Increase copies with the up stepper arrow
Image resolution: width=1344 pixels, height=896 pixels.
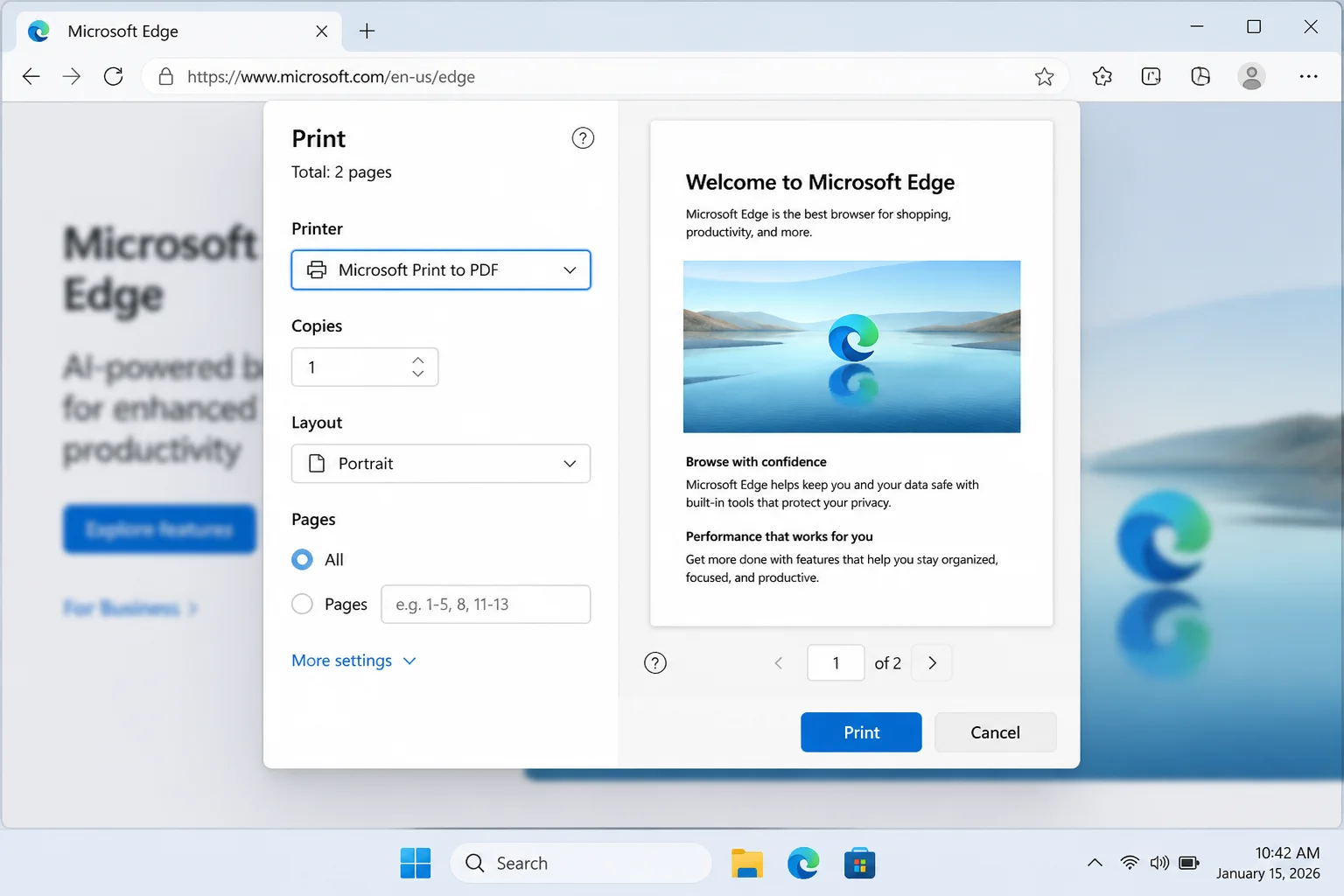418,360
